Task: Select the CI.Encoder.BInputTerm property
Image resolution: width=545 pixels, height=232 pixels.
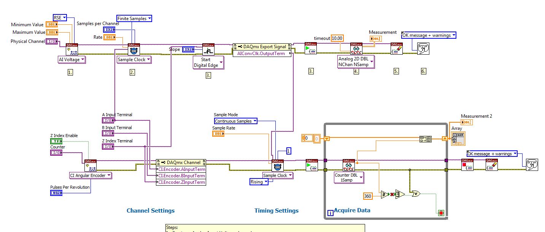Action: coord(181,176)
